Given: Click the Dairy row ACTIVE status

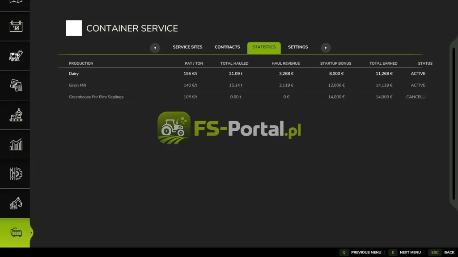Looking at the screenshot, I should click(418, 74).
